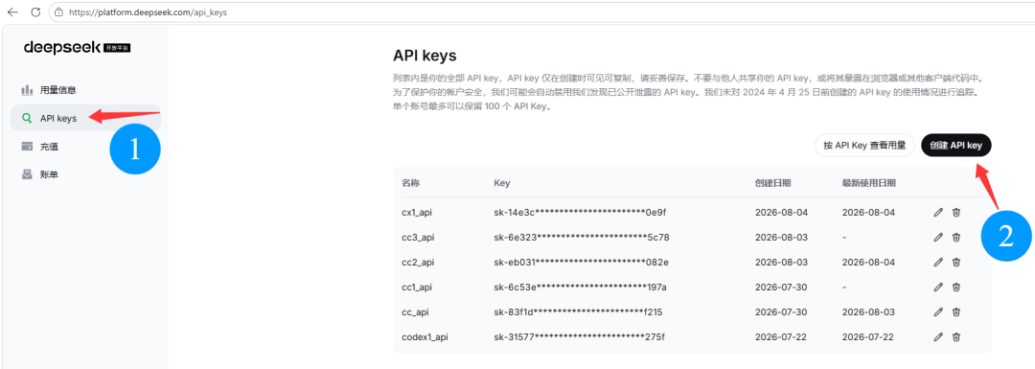
Task: Click the cc2_api name cell
Action: (x=417, y=262)
